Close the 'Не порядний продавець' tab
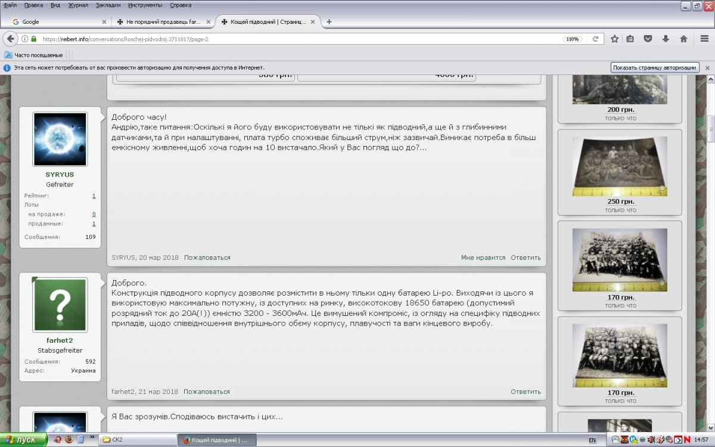Viewport: 715px width, 447px height. 209,22
